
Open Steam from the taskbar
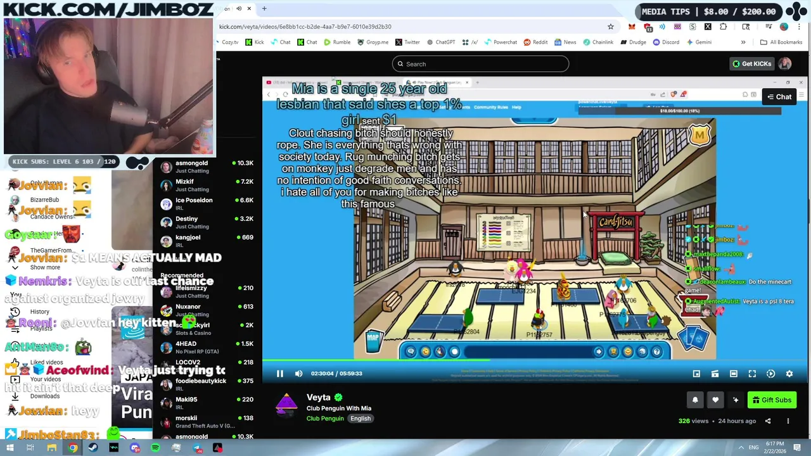pyautogui.click(x=93, y=448)
